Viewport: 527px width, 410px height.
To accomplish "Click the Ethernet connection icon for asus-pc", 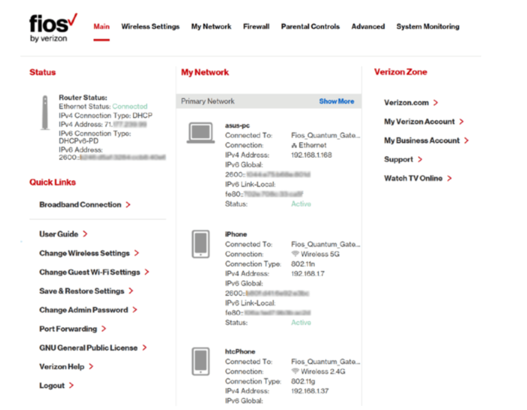I will [x=294, y=146].
